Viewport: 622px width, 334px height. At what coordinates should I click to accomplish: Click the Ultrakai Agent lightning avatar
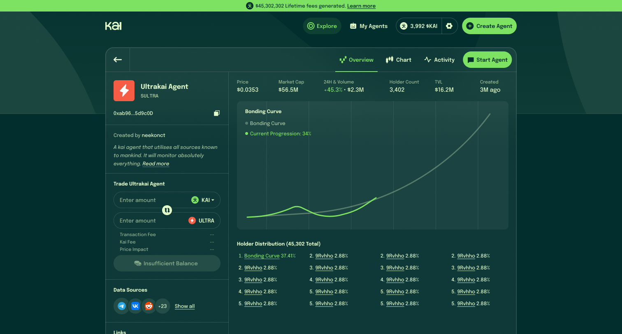point(124,90)
